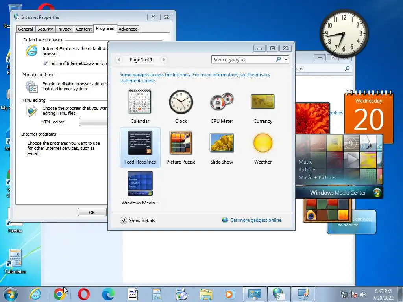Image resolution: width=403 pixels, height=302 pixels.
Task: Select the Programs tab
Action: pos(105,28)
